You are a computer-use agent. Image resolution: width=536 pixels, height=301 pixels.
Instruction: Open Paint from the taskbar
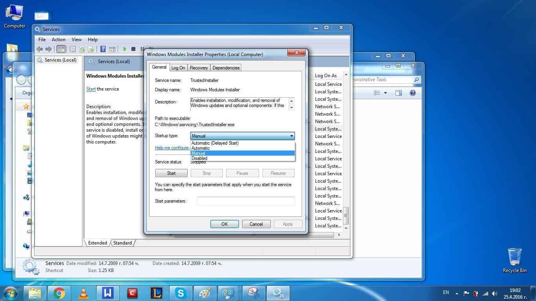point(205,293)
